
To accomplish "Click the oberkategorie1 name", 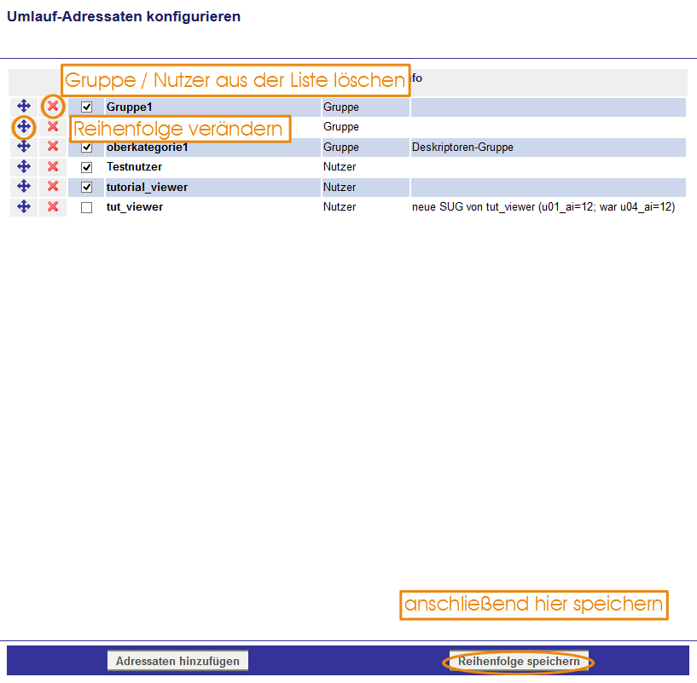I will 147,147.
